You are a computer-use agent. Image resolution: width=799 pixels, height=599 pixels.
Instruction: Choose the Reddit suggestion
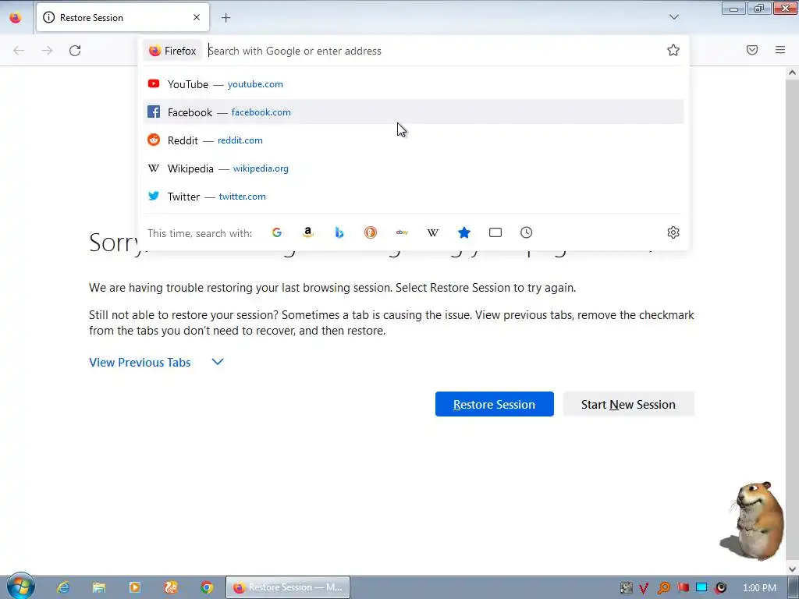[414, 140]
